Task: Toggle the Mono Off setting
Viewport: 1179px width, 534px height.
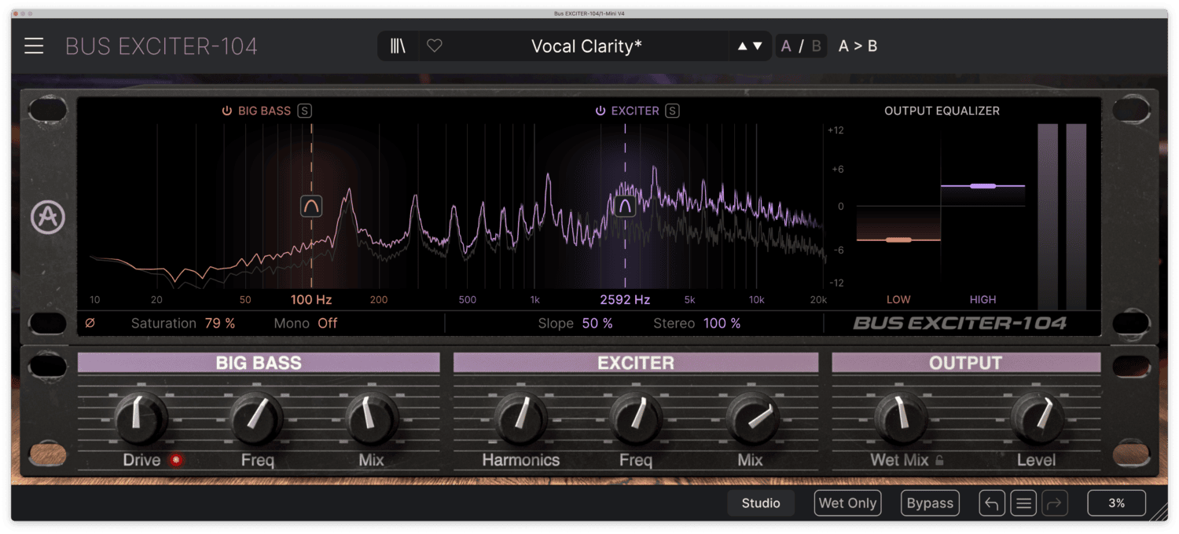Action: coord(327,323)
